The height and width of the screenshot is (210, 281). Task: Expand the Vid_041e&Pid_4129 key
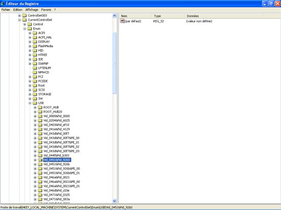coord(35,129)
